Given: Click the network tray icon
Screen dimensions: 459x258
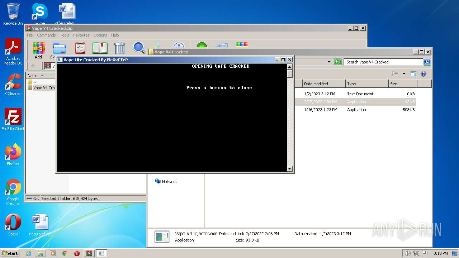Looking at the screenshot, I should pyautogui.click(x=416, y=253).
